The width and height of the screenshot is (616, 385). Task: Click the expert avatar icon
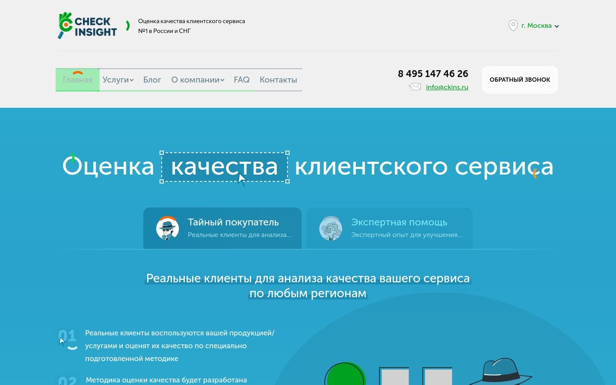(x=331, y=228)
